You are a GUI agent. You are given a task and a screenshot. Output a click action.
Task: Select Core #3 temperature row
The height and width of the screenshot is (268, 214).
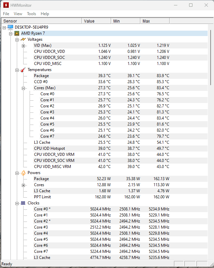point(123,112)
